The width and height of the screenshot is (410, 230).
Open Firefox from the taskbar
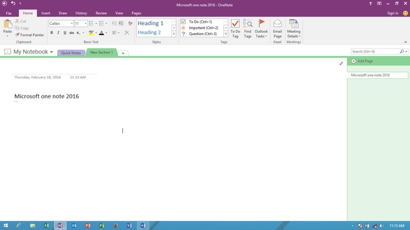(115, 226)
